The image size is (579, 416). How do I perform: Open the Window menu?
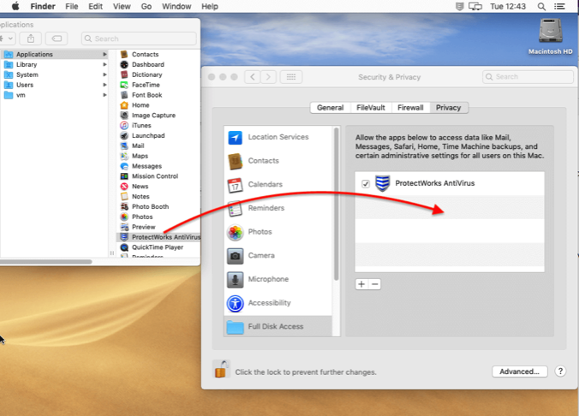click(x=176, y=6)
